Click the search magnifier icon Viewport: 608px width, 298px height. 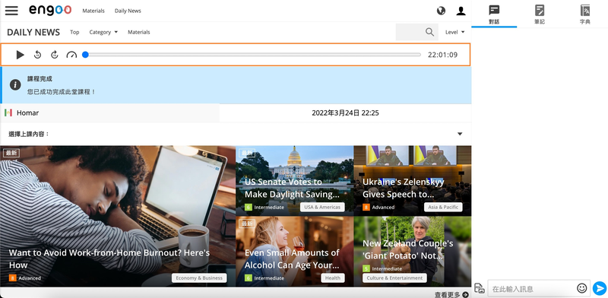pos(429,32)
